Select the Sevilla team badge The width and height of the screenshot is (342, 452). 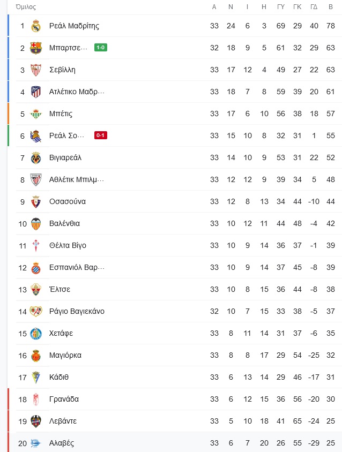coord(36,70)
